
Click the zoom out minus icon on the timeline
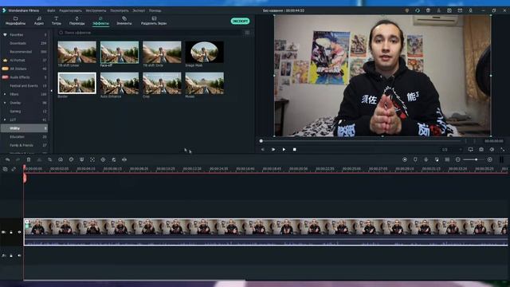[x=457, y=159]
